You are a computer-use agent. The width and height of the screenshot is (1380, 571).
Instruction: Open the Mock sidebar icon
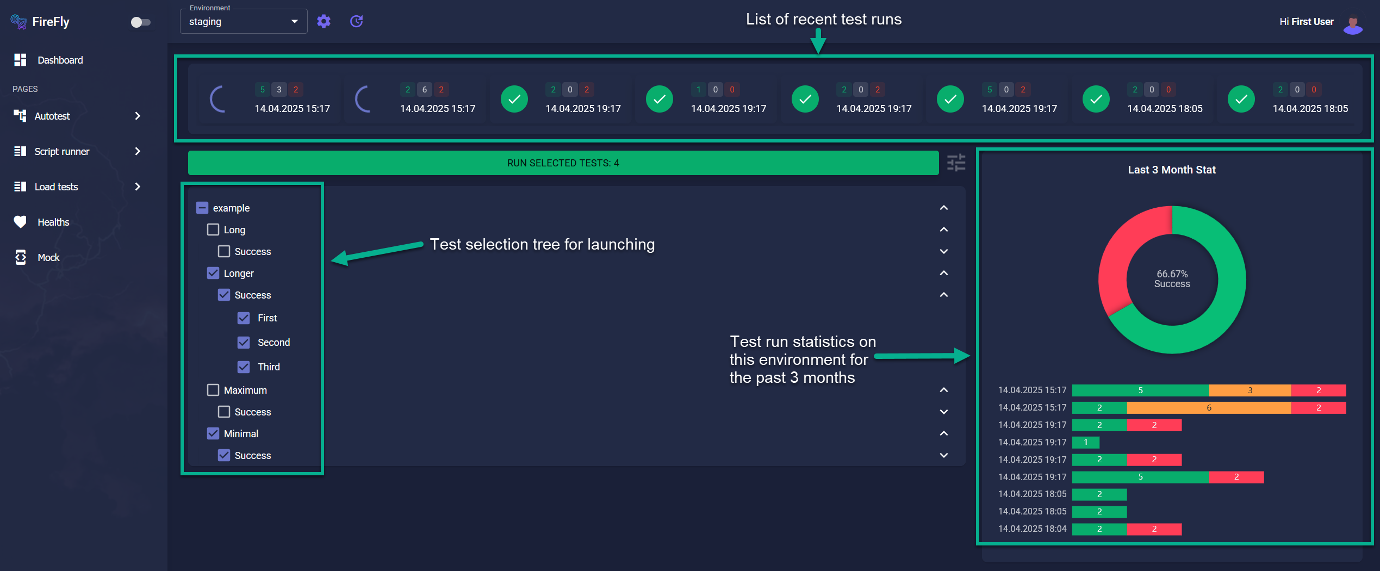point(20,257)
